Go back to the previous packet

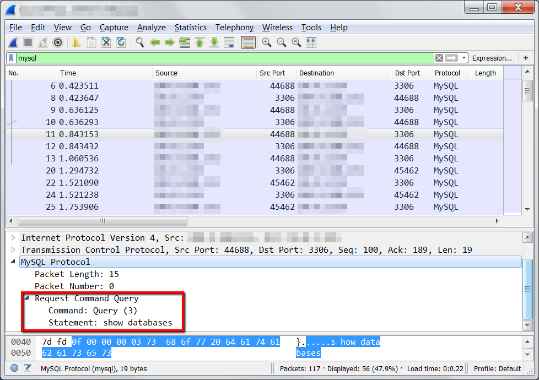[155, 42]
